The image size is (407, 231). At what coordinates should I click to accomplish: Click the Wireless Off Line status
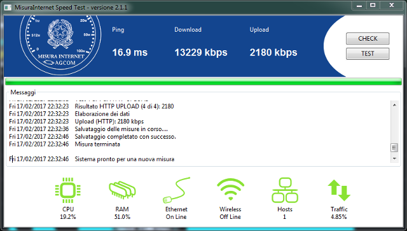click(x=230, y=217)
